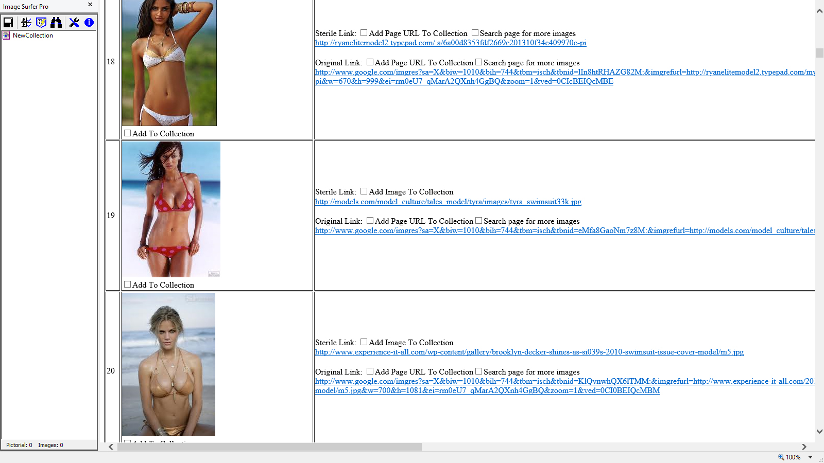This screenshot has width=824, height=463.
Task: Check Sterile Add Image To Collection row 19
Action: coord(364,191)
